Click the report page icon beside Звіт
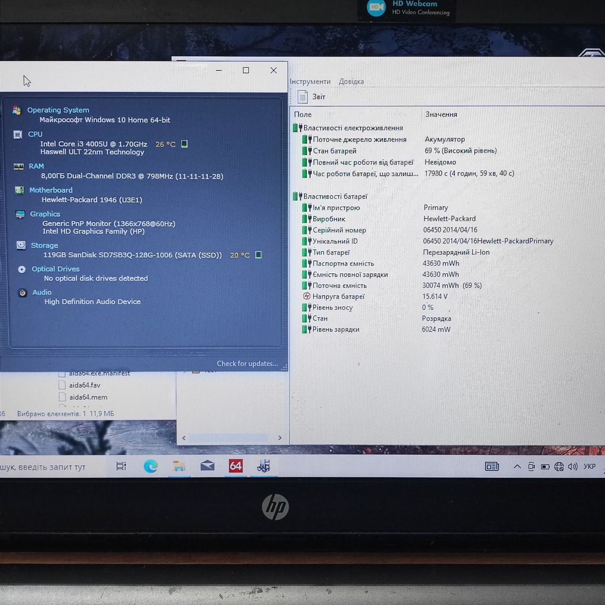The height and width of the screenshot is (605, 605). (302, 97)
